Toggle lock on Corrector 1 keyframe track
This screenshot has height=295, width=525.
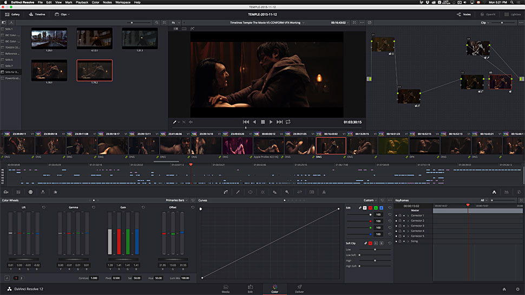400,216
